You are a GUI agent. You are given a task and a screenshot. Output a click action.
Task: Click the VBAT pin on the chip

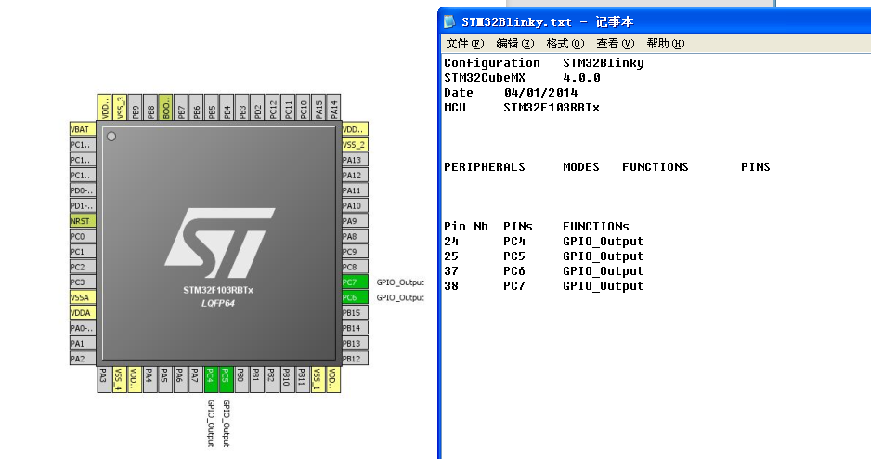click(83, 129)
